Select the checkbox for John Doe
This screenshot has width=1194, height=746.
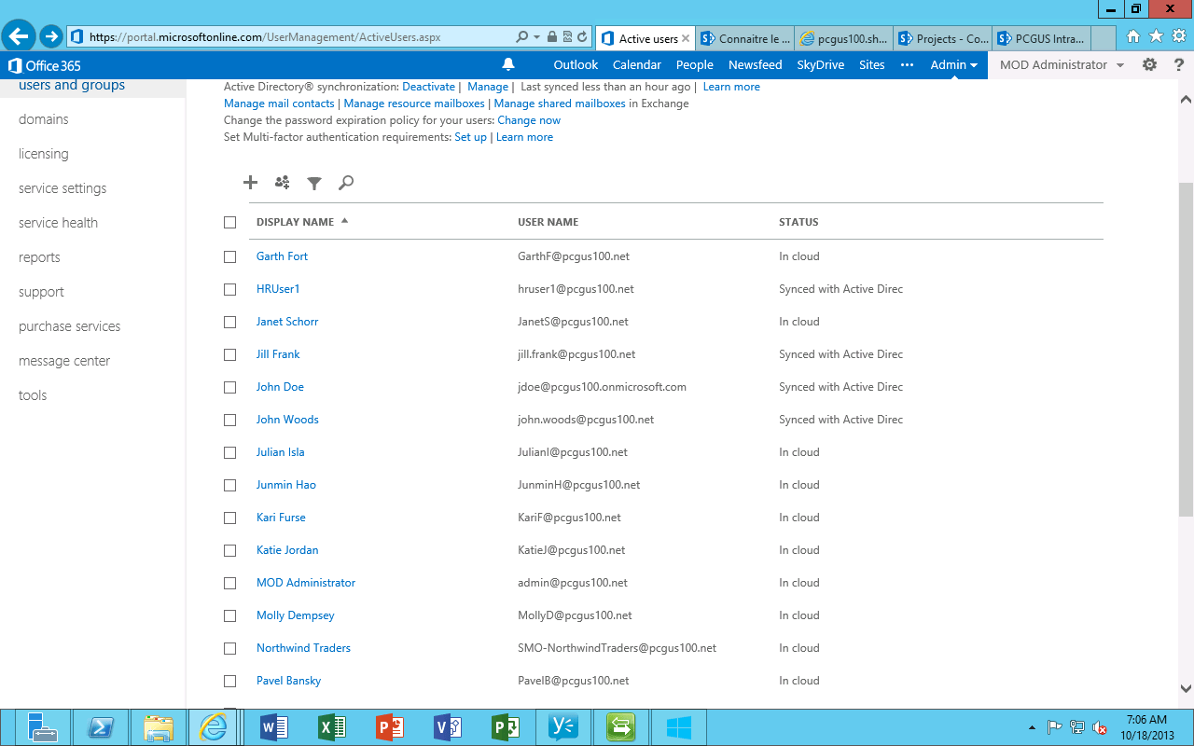click(229, 387)
